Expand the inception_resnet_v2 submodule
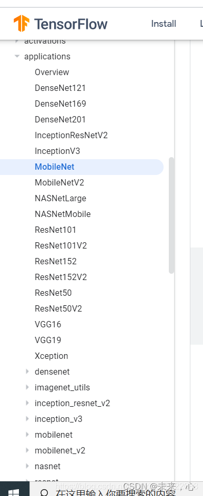 [x=27, y=404]
